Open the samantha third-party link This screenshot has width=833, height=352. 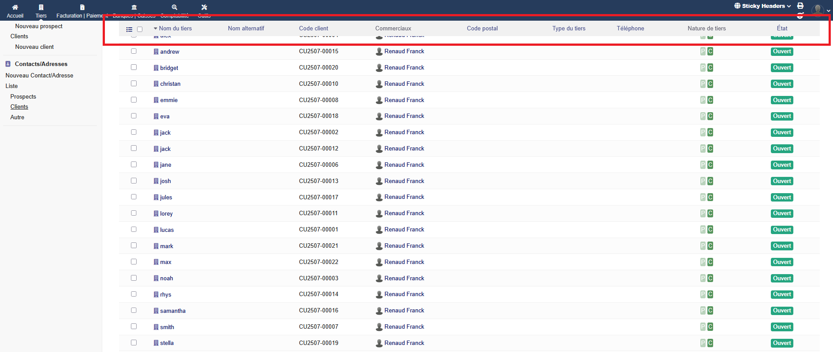(173, 311)
